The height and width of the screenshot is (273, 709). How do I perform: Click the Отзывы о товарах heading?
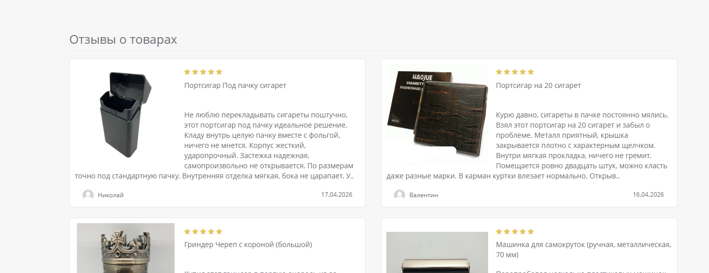[123, 40]
